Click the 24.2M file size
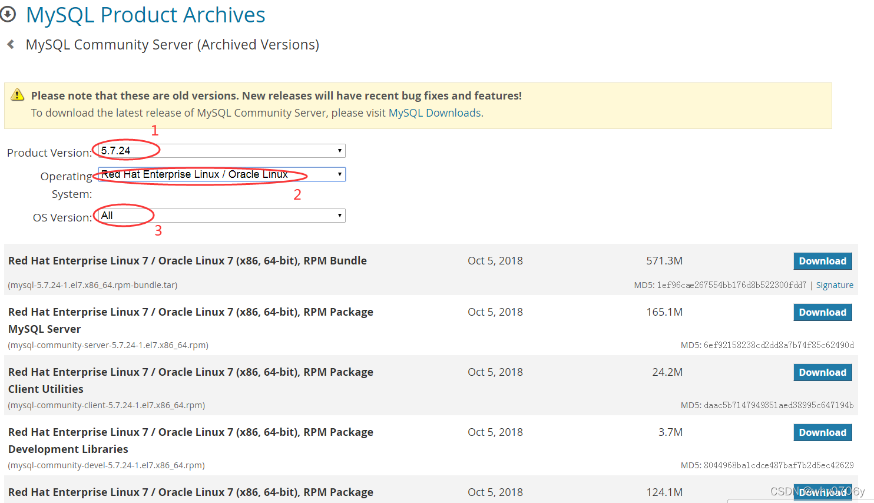The height and width of the screenshot is (503, 874). click(667, 372)
